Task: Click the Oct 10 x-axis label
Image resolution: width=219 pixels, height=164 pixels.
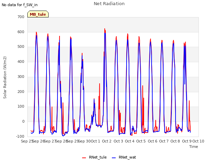Action: (198, 141)
